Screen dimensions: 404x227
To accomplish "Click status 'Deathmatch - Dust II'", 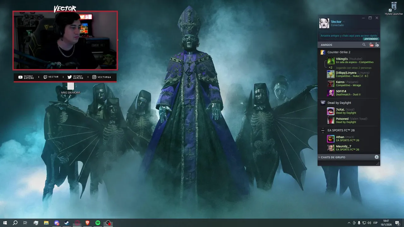I will click(348, 95).
